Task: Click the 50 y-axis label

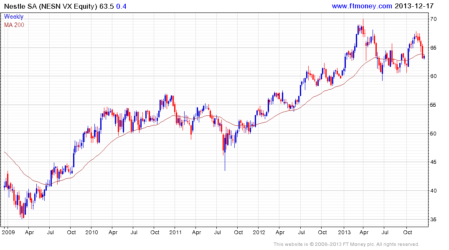Action: 433,134
